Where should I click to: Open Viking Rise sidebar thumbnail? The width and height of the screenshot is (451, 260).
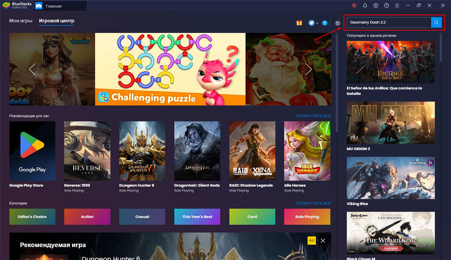pos(391,178)
